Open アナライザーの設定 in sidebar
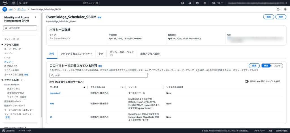Image resolution: width=290 pixels, height=133 pixels. (17, 97)
